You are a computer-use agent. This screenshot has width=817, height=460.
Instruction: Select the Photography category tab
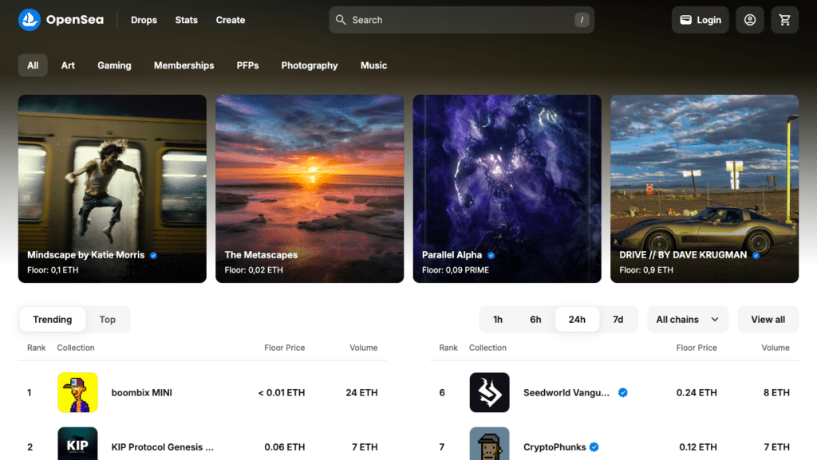click(310, 65)
